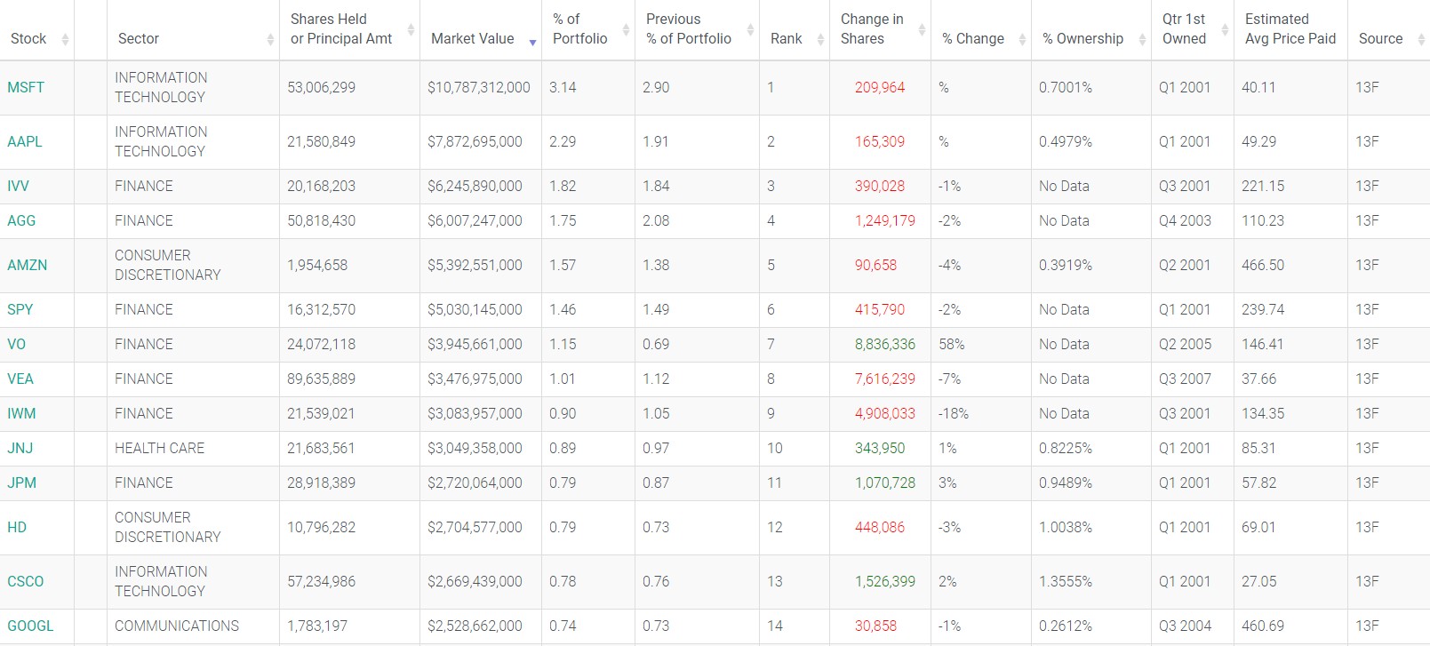Select VO 58% change cell
1430x646 pixels.
[x=952, y=345]
